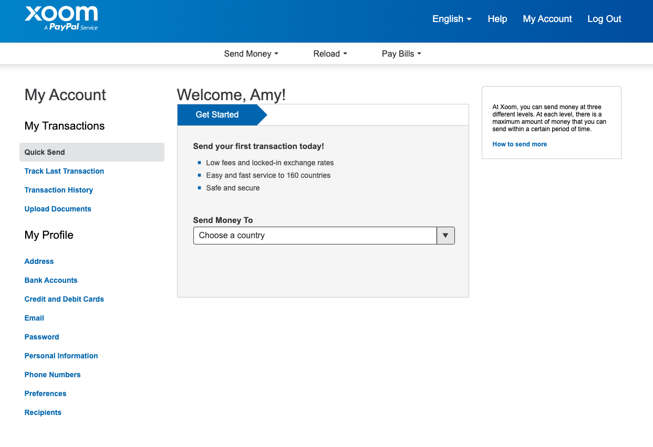View Transaction History
Image resolution: width=653 pixels, height=447 pixels.
58,190
